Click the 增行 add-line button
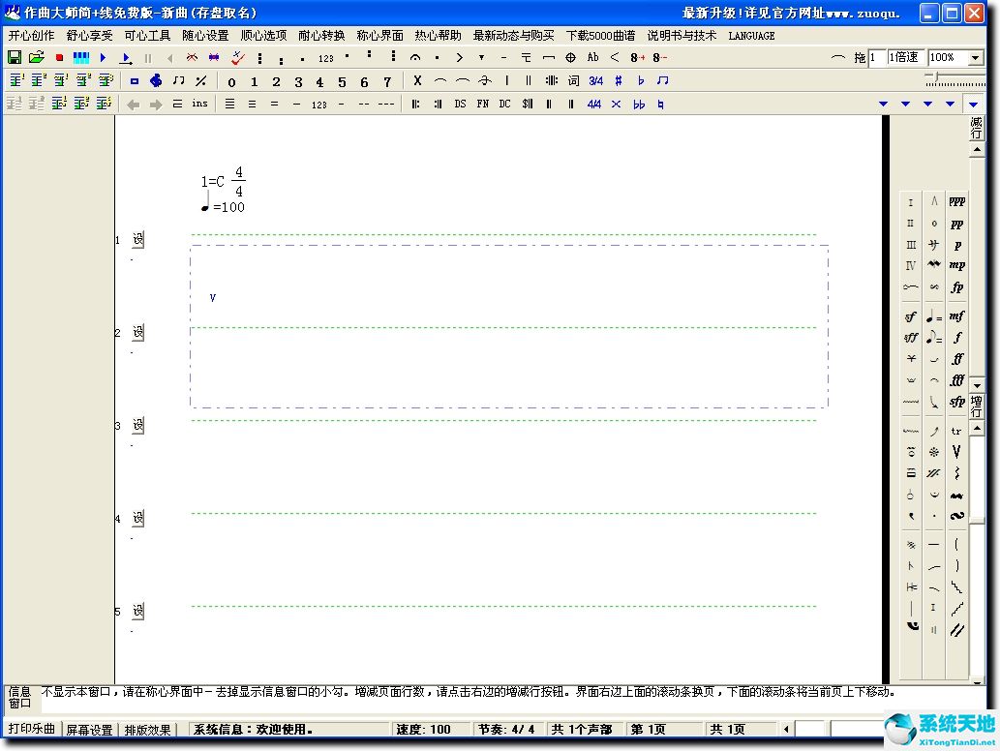The width and height of the screenshot is (1000, 751). click(x=977, y=406)
